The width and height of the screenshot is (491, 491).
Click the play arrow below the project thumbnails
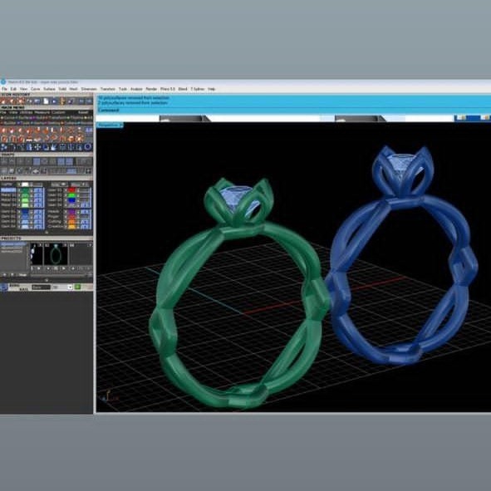point(64,268)
